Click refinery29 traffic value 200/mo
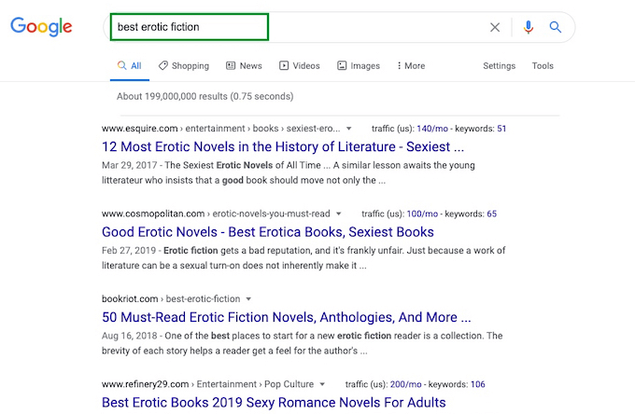Image resolution: width=635 pixels, height=414 pixels. click(405, 384)
